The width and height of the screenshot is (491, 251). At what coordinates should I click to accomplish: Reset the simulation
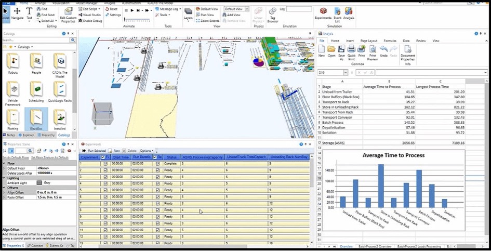click(x=112, y=9)
